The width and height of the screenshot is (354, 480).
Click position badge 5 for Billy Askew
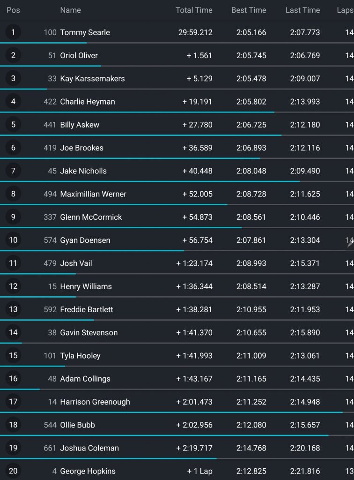tap(13, 125)
